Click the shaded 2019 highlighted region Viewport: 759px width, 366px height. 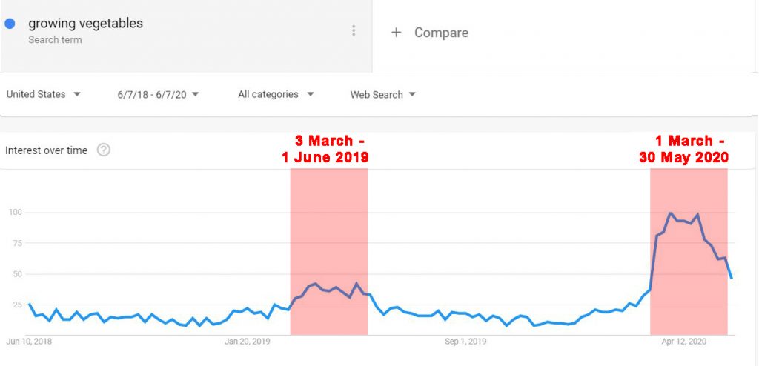click(x=328, y=251)
